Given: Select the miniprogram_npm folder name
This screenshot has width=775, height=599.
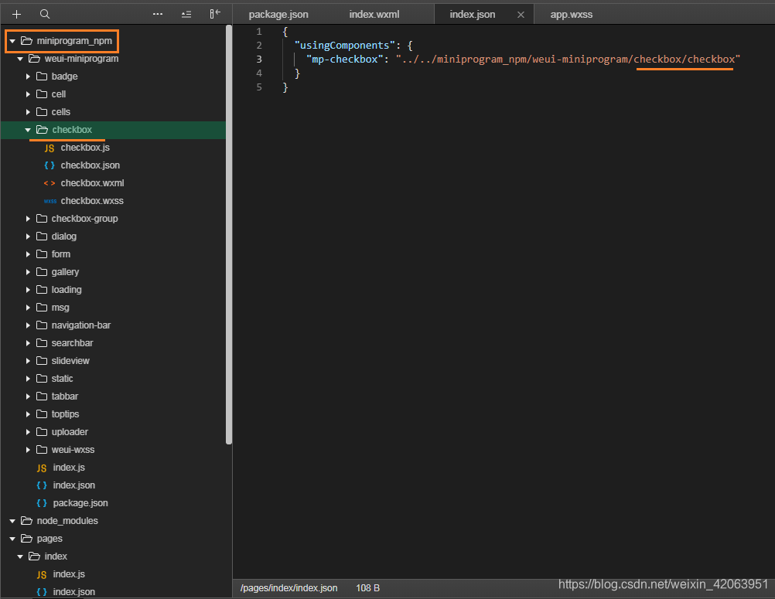Looking at the screenshot, I should click(74, 41).
